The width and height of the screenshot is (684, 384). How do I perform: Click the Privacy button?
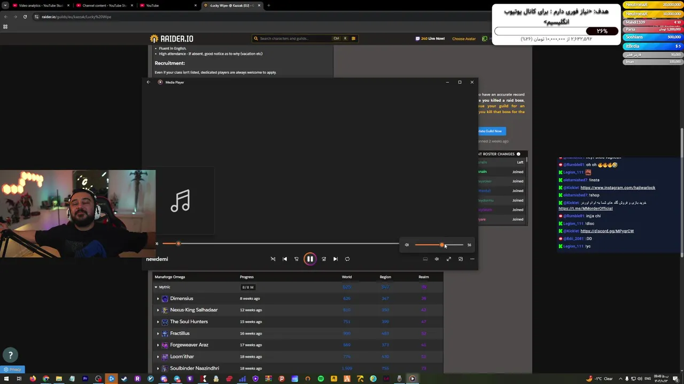coord(13,369)
